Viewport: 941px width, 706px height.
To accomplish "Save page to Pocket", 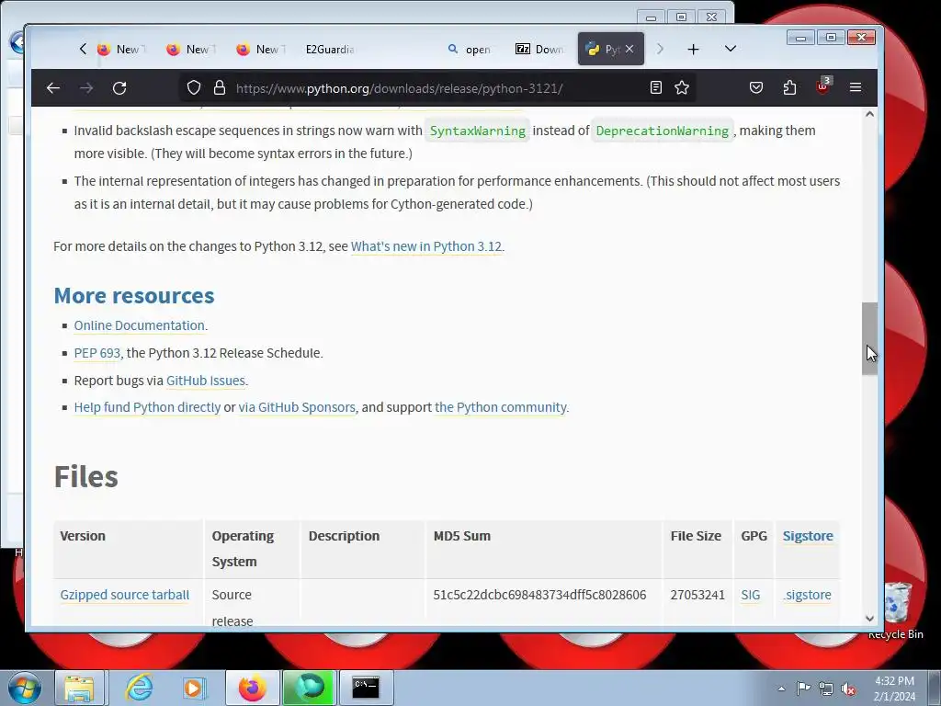I will 756,88.
